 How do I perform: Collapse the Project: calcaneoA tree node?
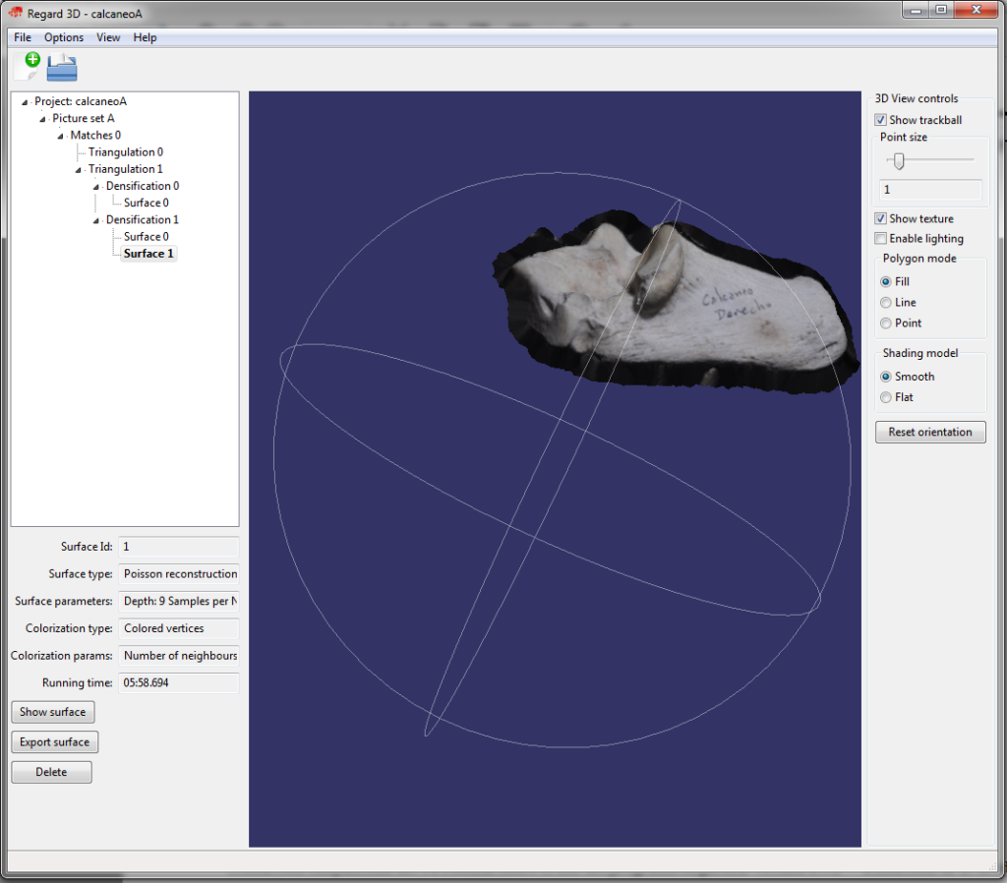[x=25, y=102]
